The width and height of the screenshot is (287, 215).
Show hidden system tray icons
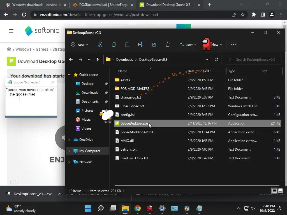tap(239, 208)
